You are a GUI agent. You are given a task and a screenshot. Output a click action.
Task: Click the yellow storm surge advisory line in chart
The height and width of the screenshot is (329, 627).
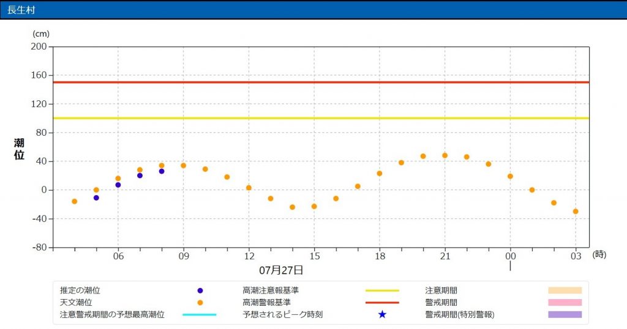click(x=321, y=118)
